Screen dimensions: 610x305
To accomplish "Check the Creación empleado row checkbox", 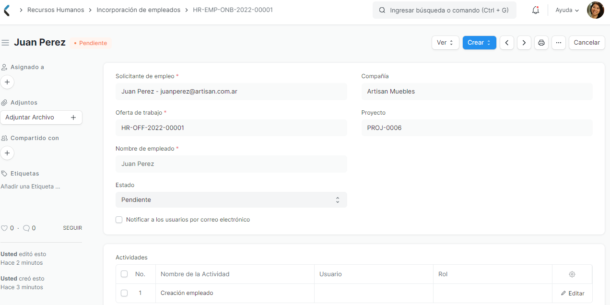I will tap(124, 293).
